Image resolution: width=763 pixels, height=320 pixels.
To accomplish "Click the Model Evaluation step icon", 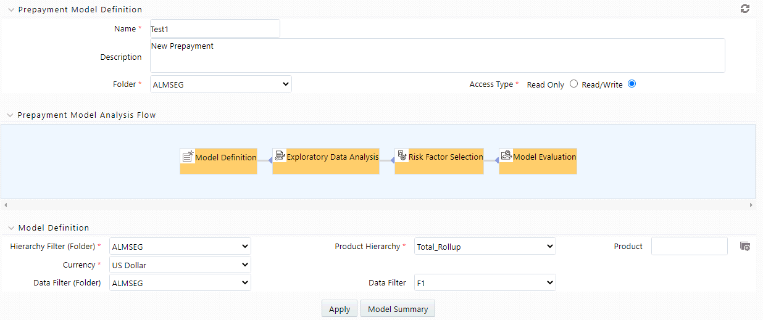I will (506, 156).
